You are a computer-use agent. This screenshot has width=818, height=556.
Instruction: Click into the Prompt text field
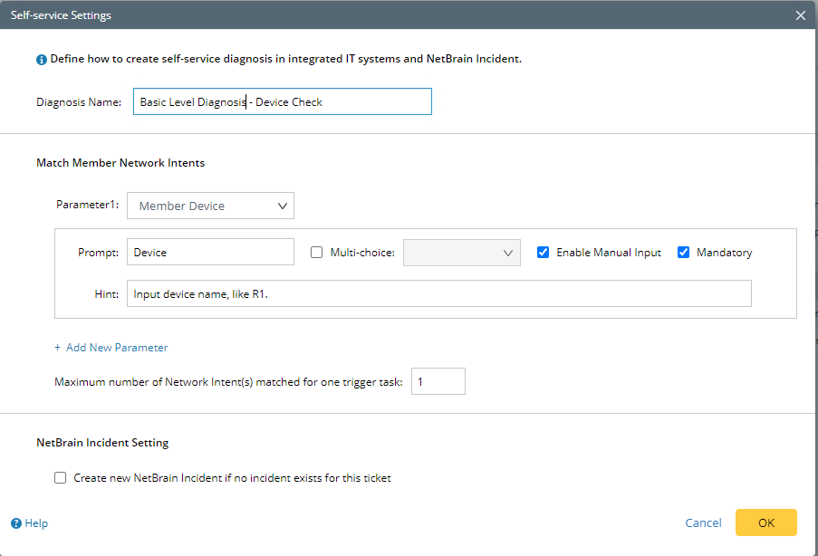tap(211, 252)
